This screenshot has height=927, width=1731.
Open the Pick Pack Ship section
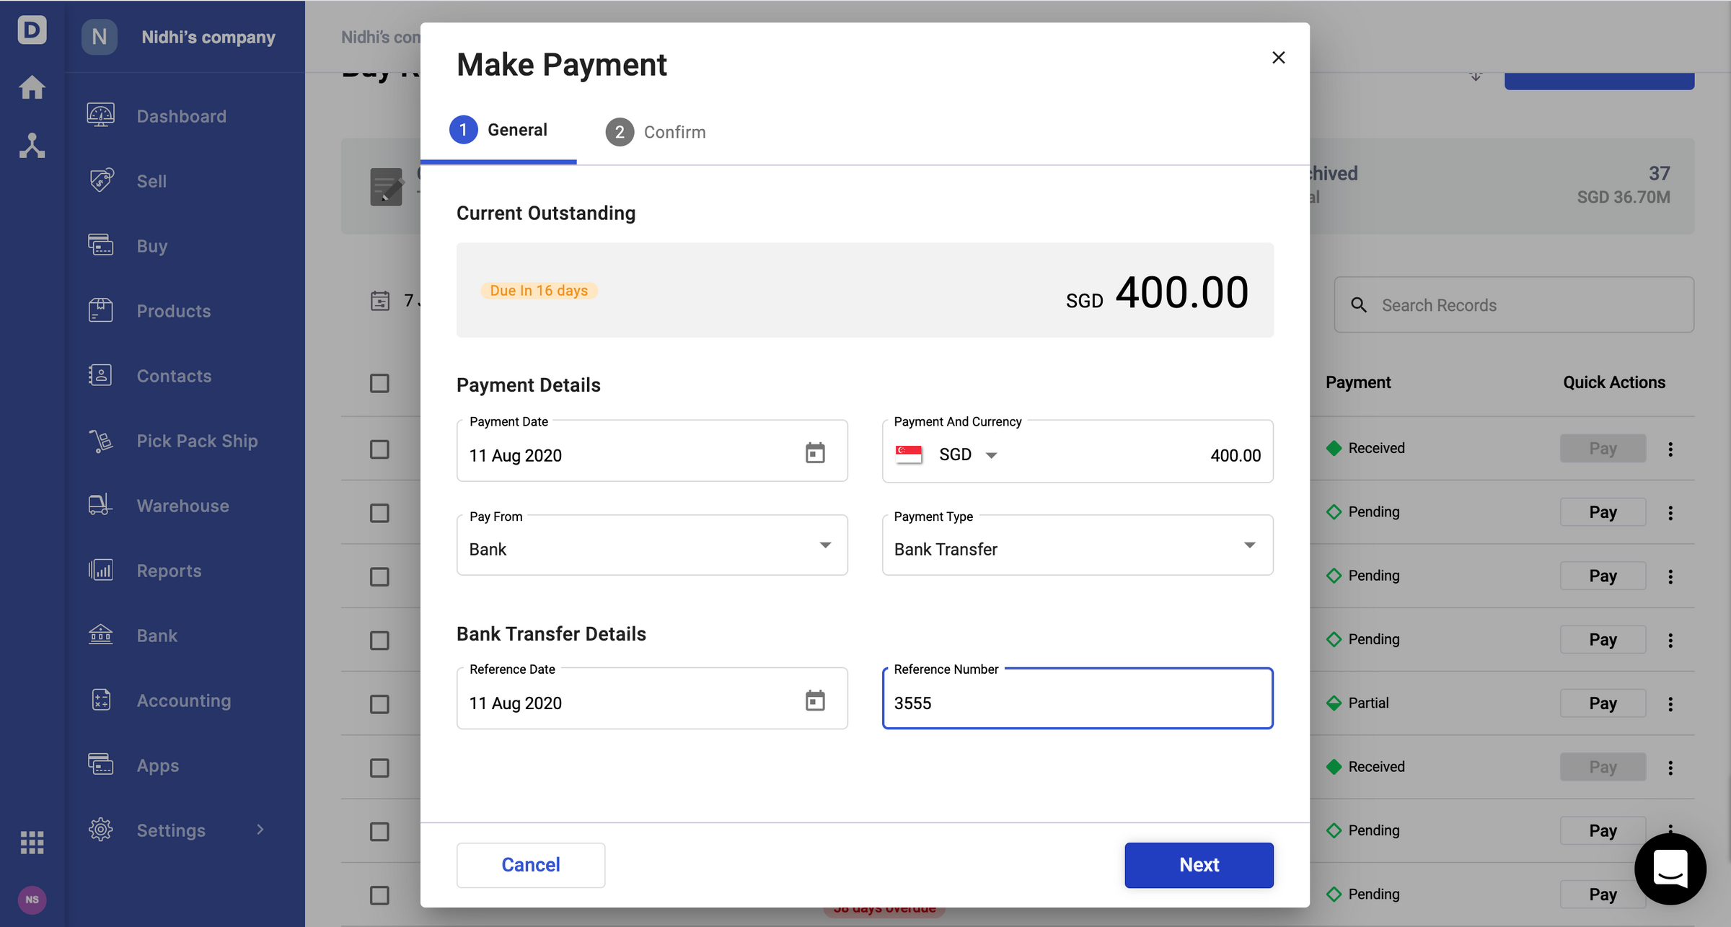tap(196, 441)
